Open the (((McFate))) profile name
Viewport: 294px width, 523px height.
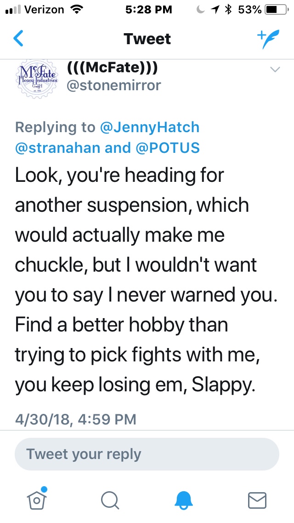(113, 68)
